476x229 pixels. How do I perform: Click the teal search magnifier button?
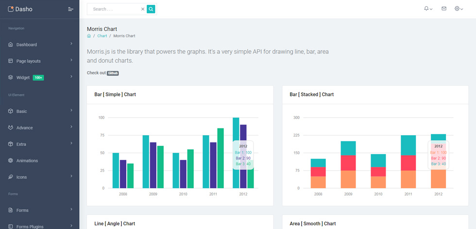(151, 9)
